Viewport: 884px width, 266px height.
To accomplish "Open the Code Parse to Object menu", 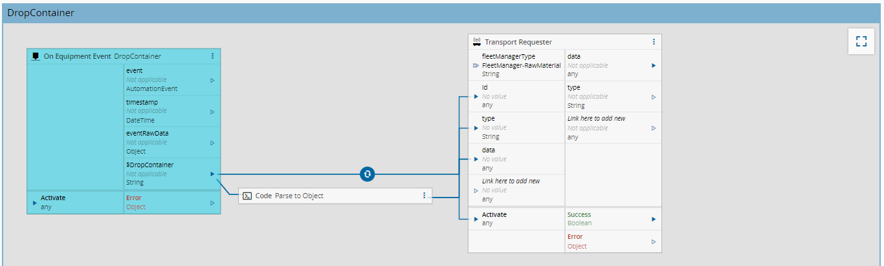I will [424, 196].
